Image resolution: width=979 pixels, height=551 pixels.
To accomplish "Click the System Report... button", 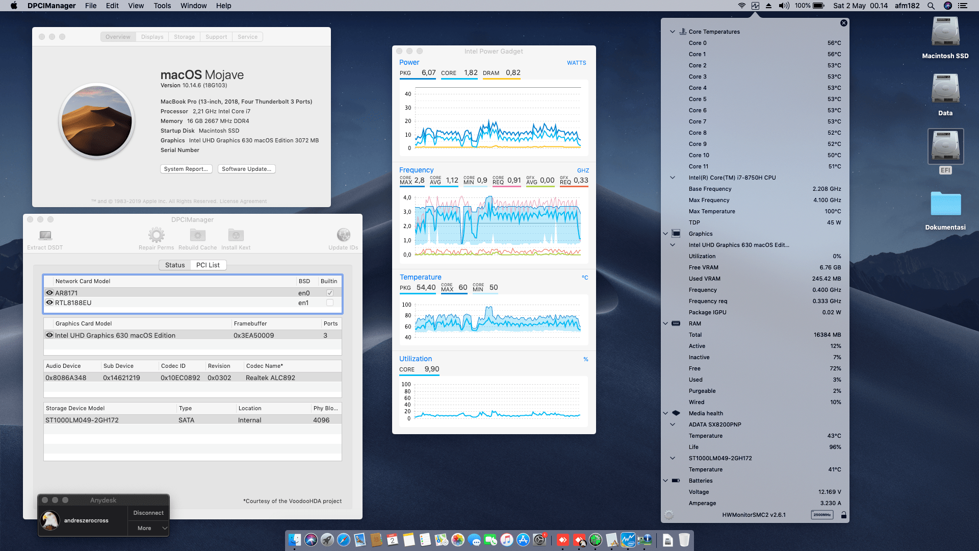I will (x=186, y=169).
